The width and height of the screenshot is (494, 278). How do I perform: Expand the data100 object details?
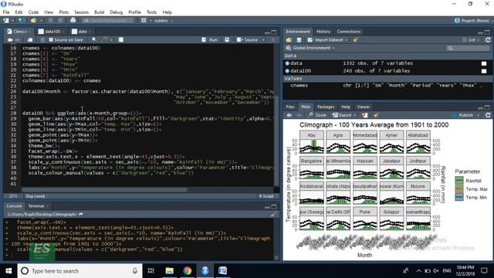point(287,71)
